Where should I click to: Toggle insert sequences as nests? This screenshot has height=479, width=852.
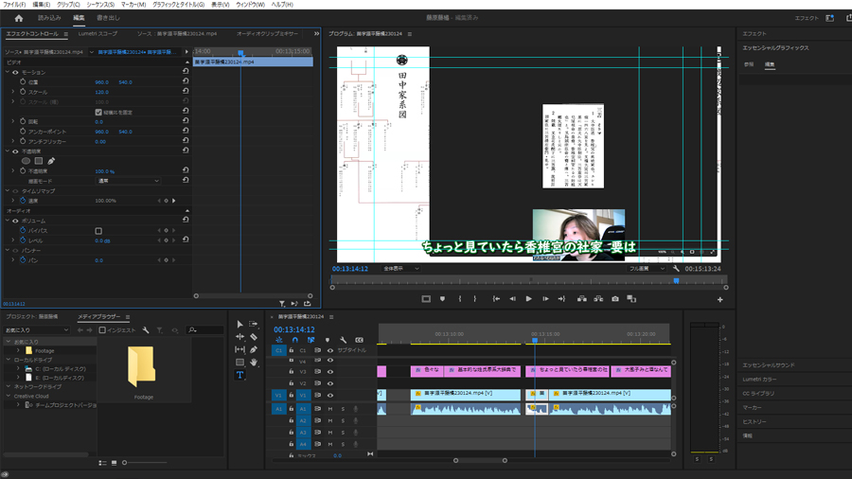279,340
